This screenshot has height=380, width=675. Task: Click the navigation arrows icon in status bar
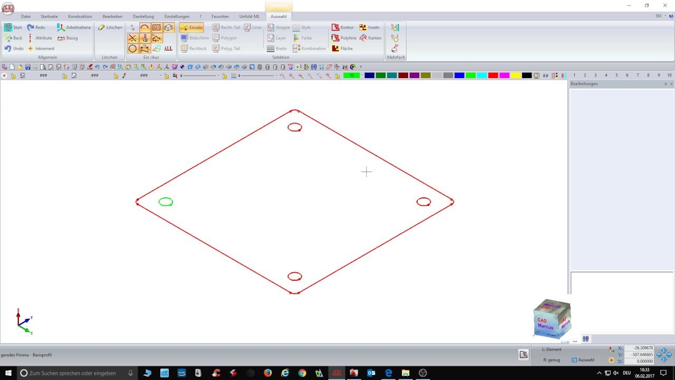[664, 355]
